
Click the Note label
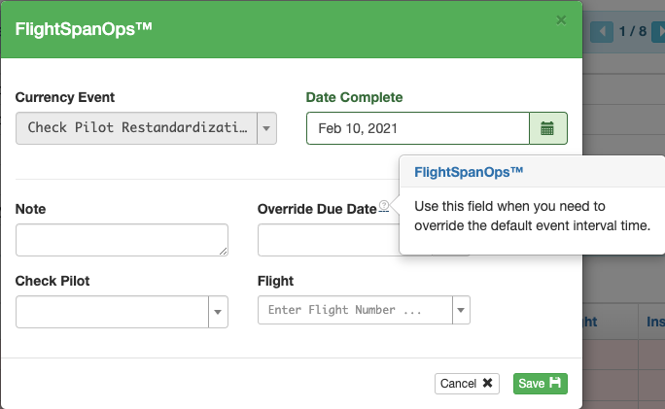pyautogui.click(x=30, y=209)
